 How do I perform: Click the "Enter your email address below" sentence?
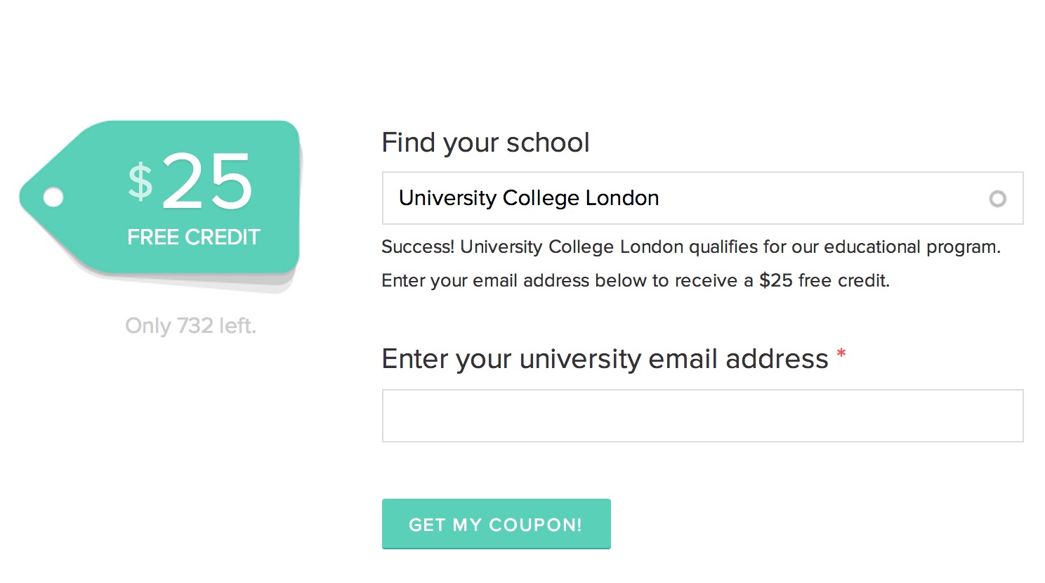pyautogui.click(x=525, y=281)
